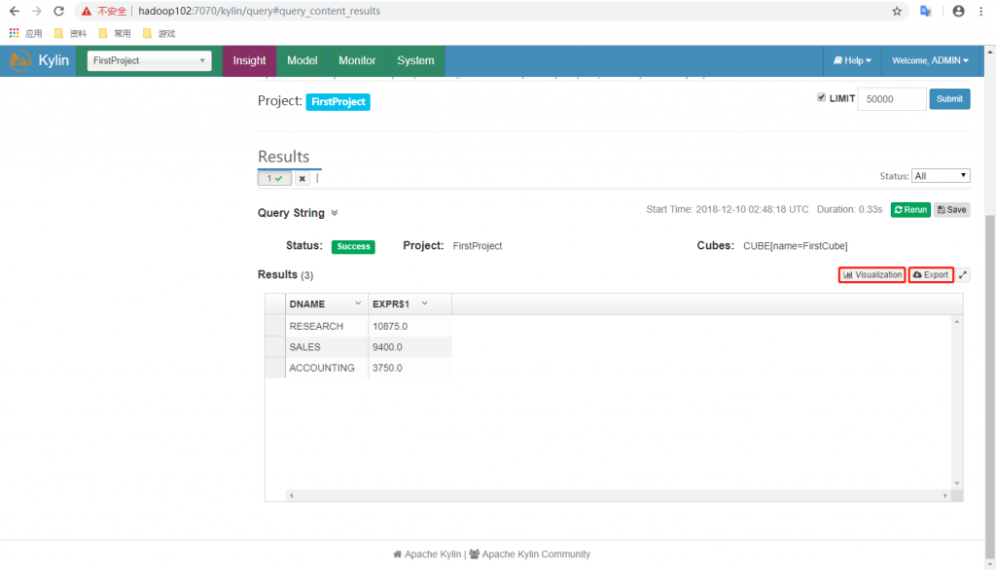This screenshot has height=570, width=996.
Task: Bookmark this page with the star icon
Action: tap(896, 11)
